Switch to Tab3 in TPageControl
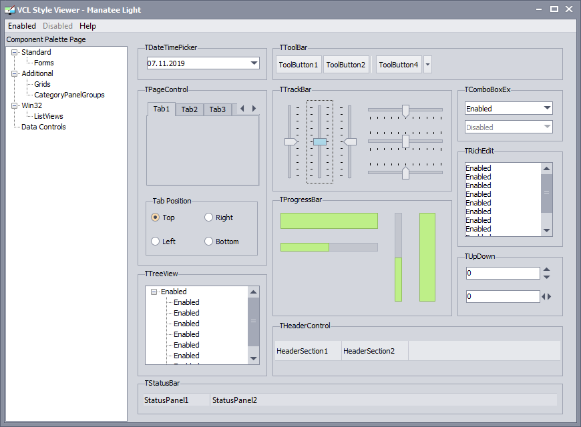Screen dimensions: 581x427 coord(218,109)
